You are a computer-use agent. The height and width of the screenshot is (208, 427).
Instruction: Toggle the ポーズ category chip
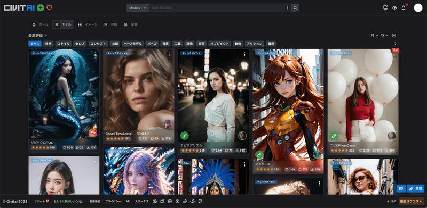click(152, 44)
